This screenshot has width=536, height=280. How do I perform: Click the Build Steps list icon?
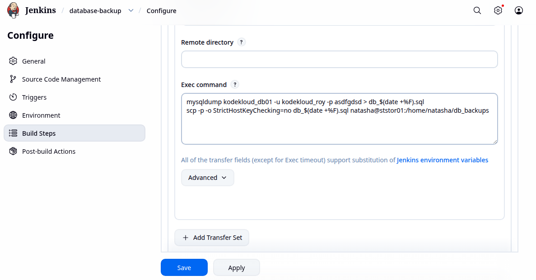point(13,133)
